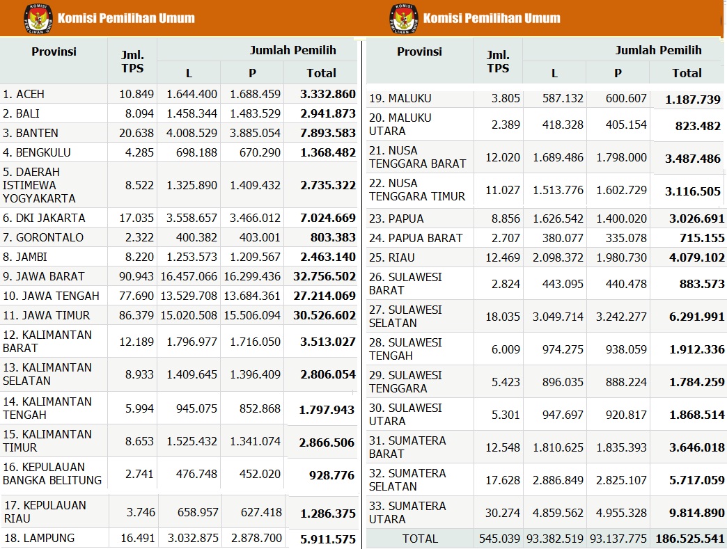This screenshot has width=727, height=549.
Task: Click the SUMATERA UTARA province name
Action: [407, 513]
